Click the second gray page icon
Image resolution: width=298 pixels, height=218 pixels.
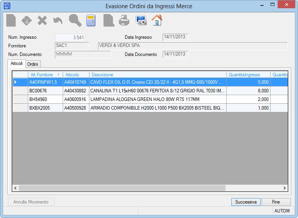click(109, 20)
